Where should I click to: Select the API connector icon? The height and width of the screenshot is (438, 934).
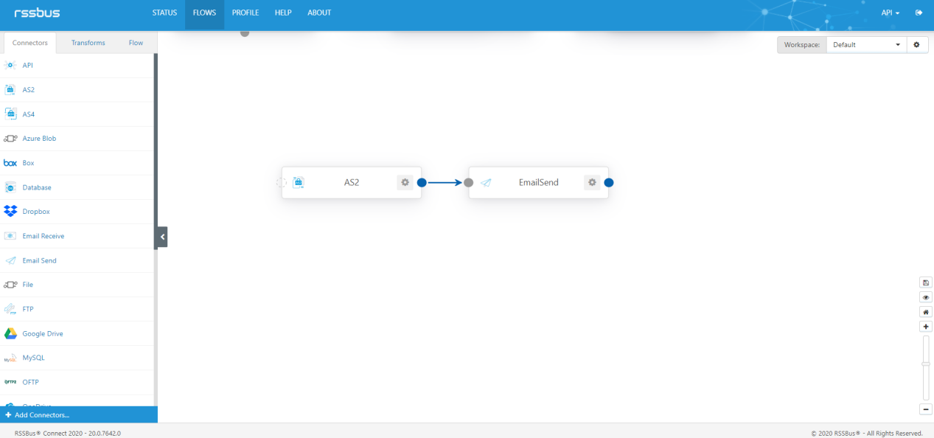click(x=10, y=66)
